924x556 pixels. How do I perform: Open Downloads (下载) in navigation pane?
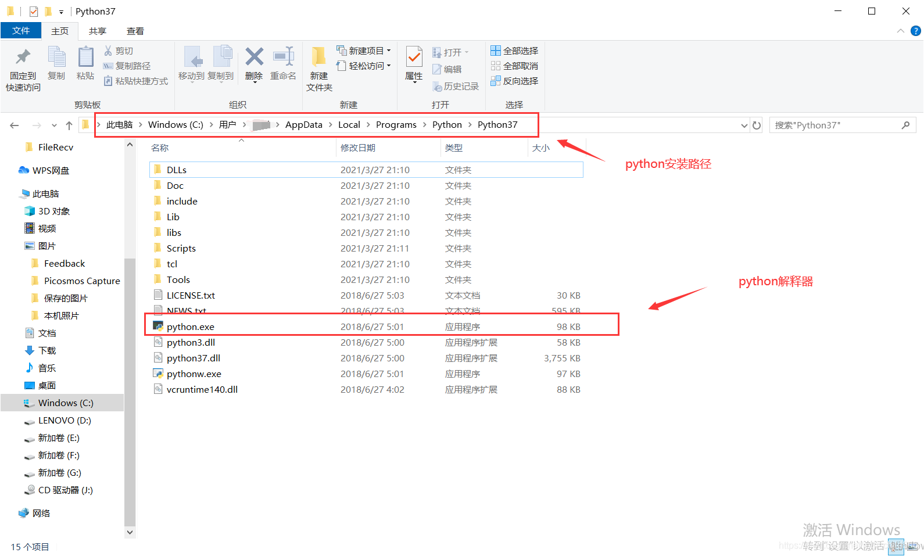coord(40,350)
